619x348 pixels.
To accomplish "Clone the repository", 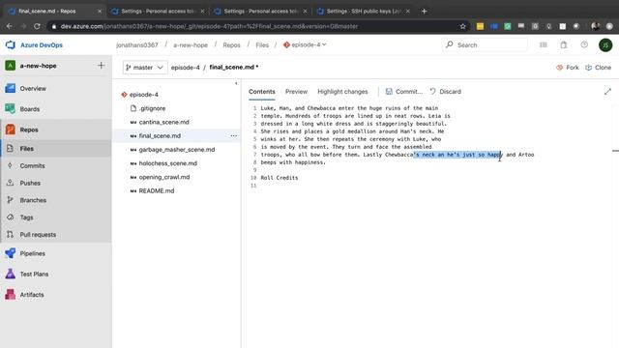I will [x=598, y=68].
